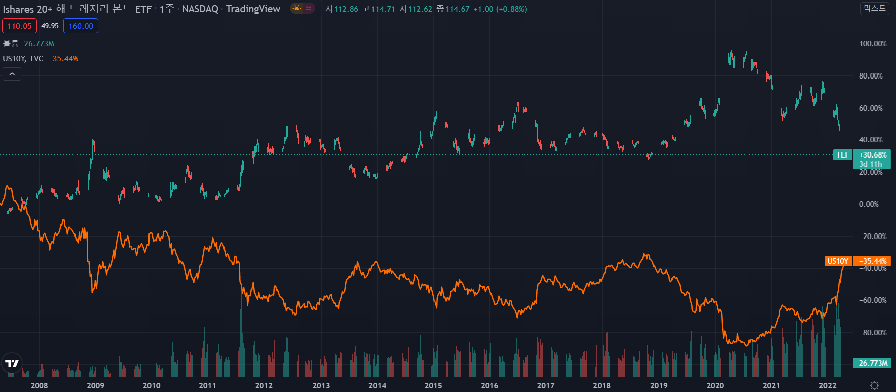
Task: Click volume value 26.773M in legend
Action: point(39,44)
